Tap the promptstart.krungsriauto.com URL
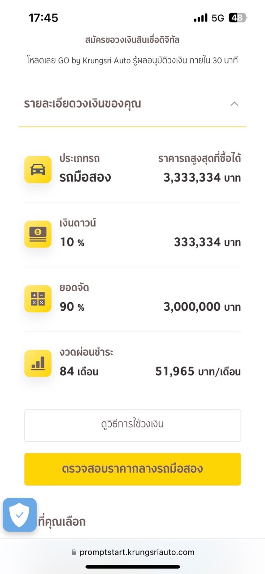Image resolution: width=265 pixels, height=574 pixels. coord(137,552)
